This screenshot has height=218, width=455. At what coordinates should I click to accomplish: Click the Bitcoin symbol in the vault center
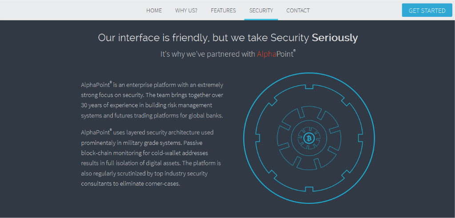pyautogui.click(x=309, y=138)
